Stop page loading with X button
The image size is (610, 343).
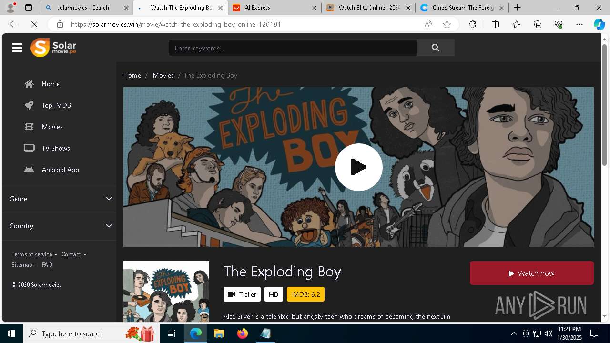[34, 24]
